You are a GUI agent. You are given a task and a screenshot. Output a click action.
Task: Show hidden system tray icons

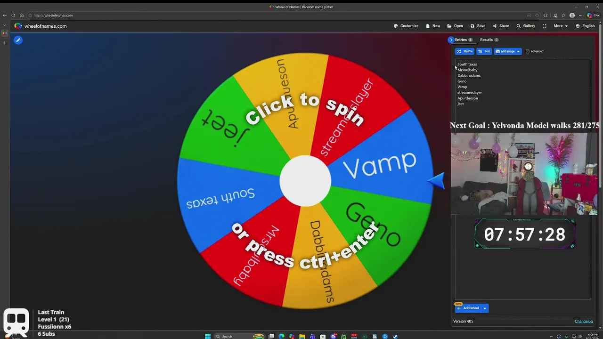(552, 336)
